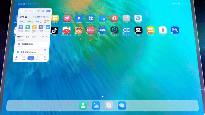The image size is (205, 115).
Task: Tap the floating microphone button
Action: coord(45,50)
